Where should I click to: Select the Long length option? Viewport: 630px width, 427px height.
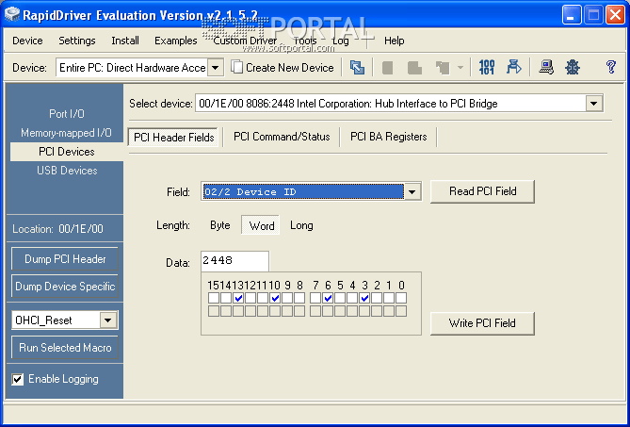[301, 225]
